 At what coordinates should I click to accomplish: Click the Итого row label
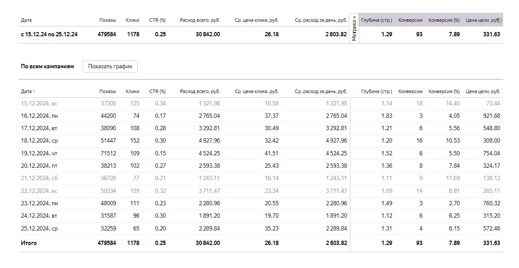(29, 243)
